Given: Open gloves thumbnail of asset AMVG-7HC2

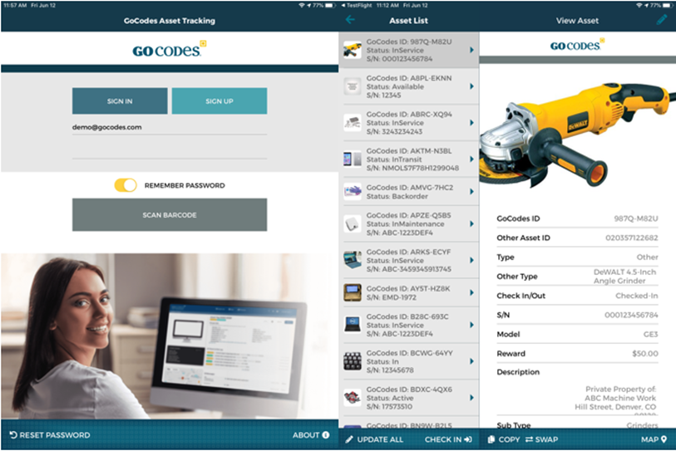Looking at the screenshot, I should [x=353, y=191].
